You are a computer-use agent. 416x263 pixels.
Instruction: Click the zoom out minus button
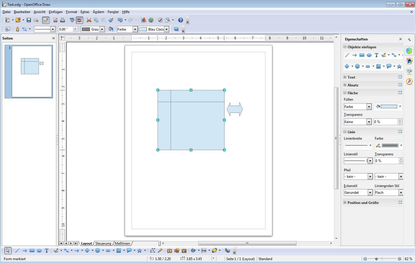(365, 259)
